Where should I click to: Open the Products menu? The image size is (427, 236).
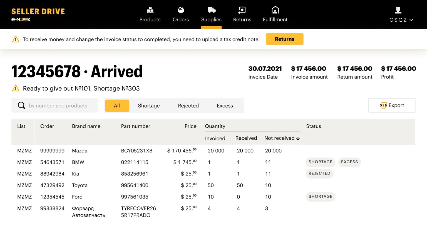[x=150, y=15]
